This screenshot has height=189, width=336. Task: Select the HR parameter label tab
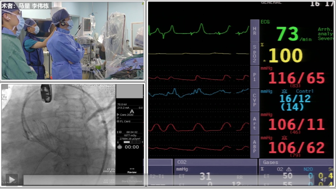coord(254,31)
